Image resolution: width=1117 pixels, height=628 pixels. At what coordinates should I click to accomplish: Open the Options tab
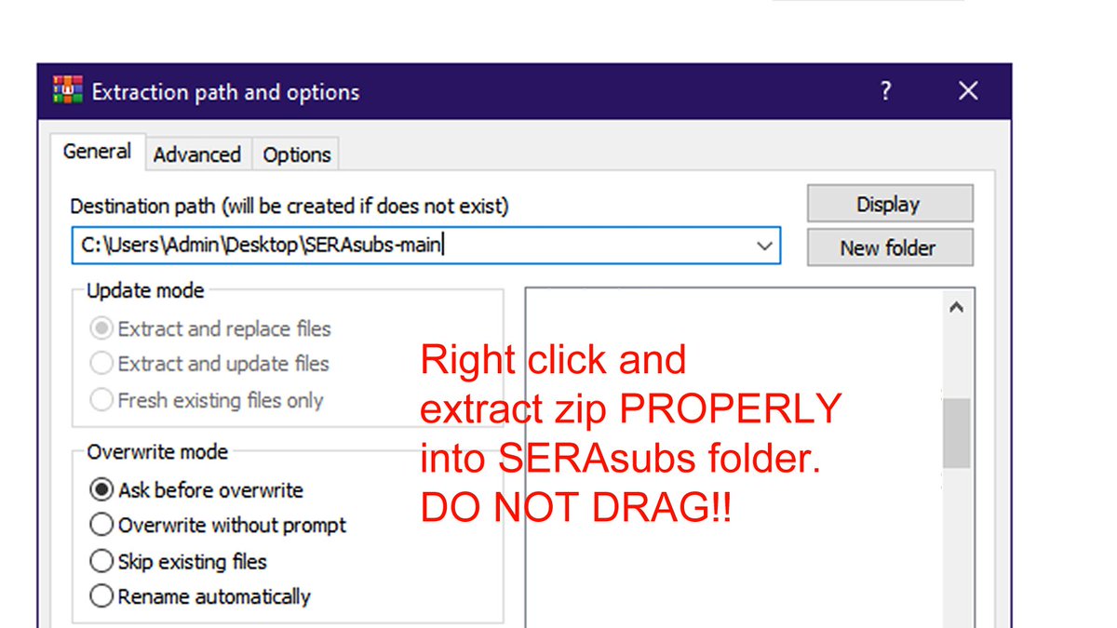(x=297, y=154)
